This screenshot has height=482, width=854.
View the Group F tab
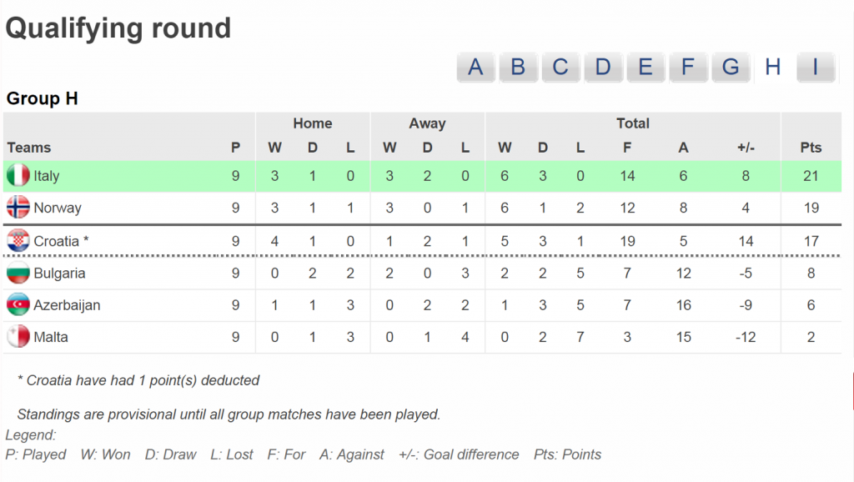click(x=688, y=68)
